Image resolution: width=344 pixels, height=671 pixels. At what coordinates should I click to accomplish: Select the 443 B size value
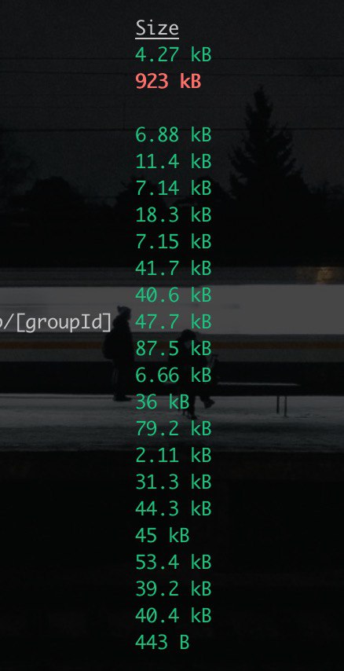coord(162,643)
